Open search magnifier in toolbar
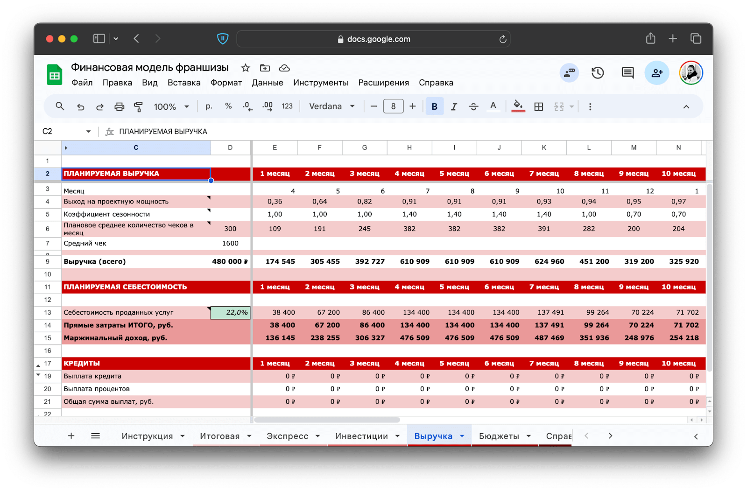Image resolution: width=747 pixels, height=491 pixels. tap(60, 106)
